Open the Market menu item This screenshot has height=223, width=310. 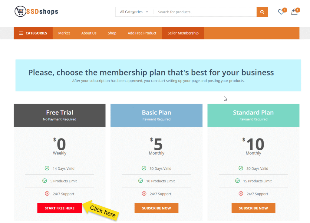tap(64, 33)
